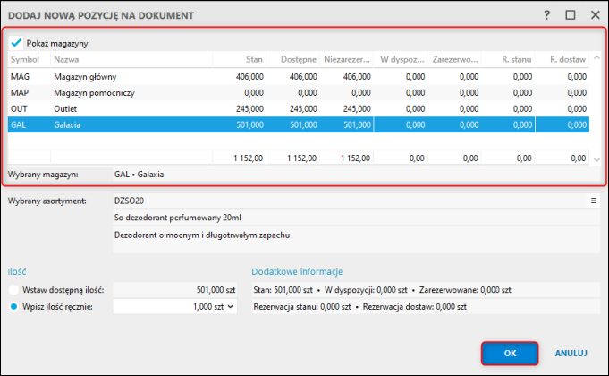The width and height of the screenshot is (609, 376).
Task: Select the Galaxia warehouse row
Action: pyautogui.click(x=299, y=124)
